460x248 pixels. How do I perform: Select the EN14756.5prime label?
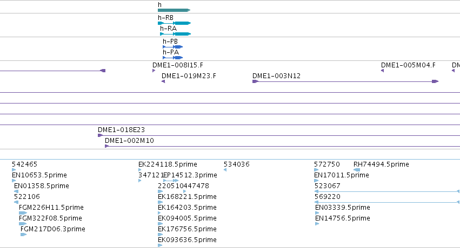[343, 218]
